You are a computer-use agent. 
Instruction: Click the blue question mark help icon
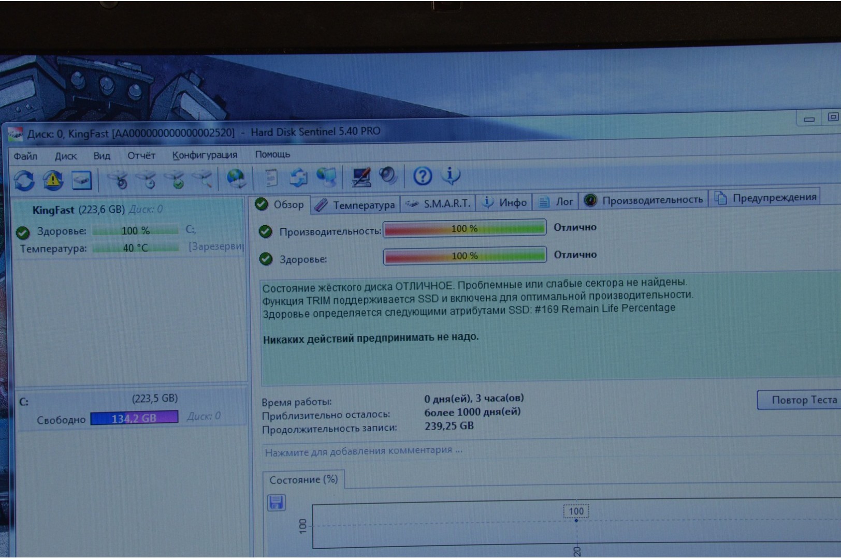tap(422, 176)
